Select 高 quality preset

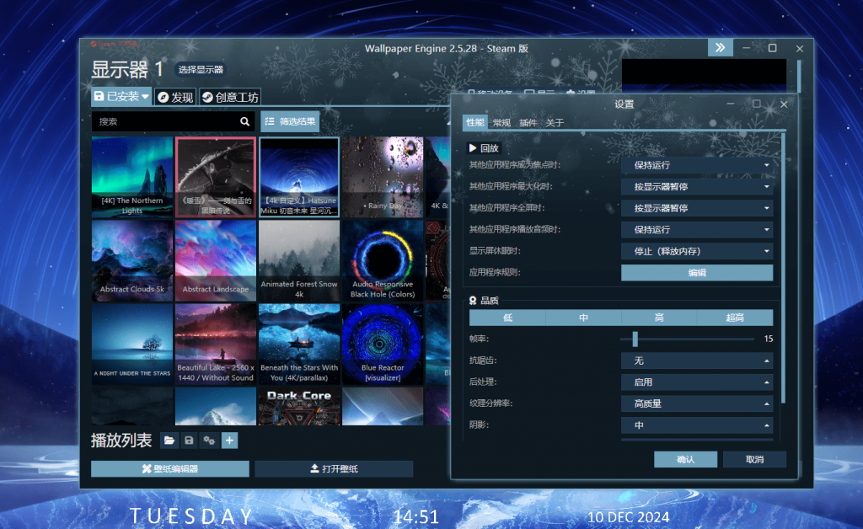tap(659, 318)
